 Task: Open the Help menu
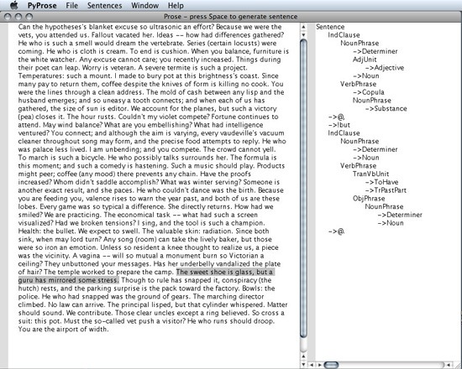coord(176,5)
